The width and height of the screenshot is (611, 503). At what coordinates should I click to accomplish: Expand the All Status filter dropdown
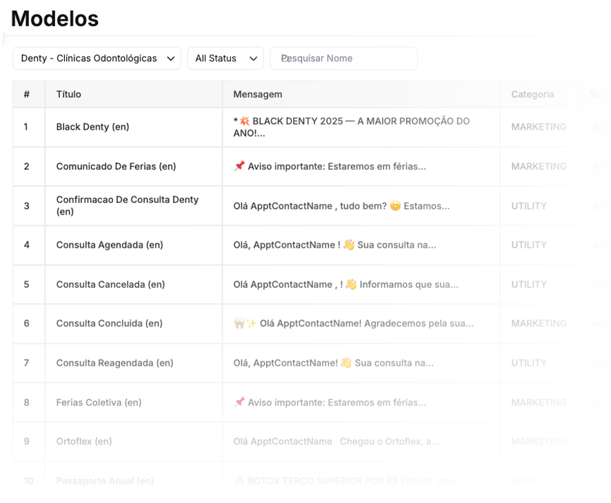pyautogui.click(x=225, y=59)
